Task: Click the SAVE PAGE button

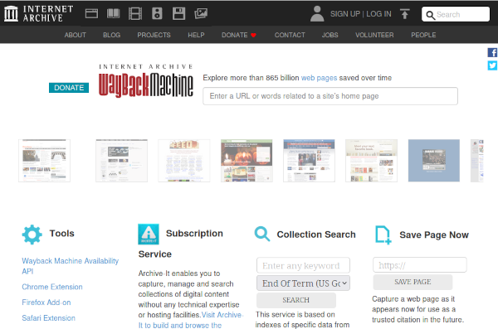Action: (x=413, y=282)
